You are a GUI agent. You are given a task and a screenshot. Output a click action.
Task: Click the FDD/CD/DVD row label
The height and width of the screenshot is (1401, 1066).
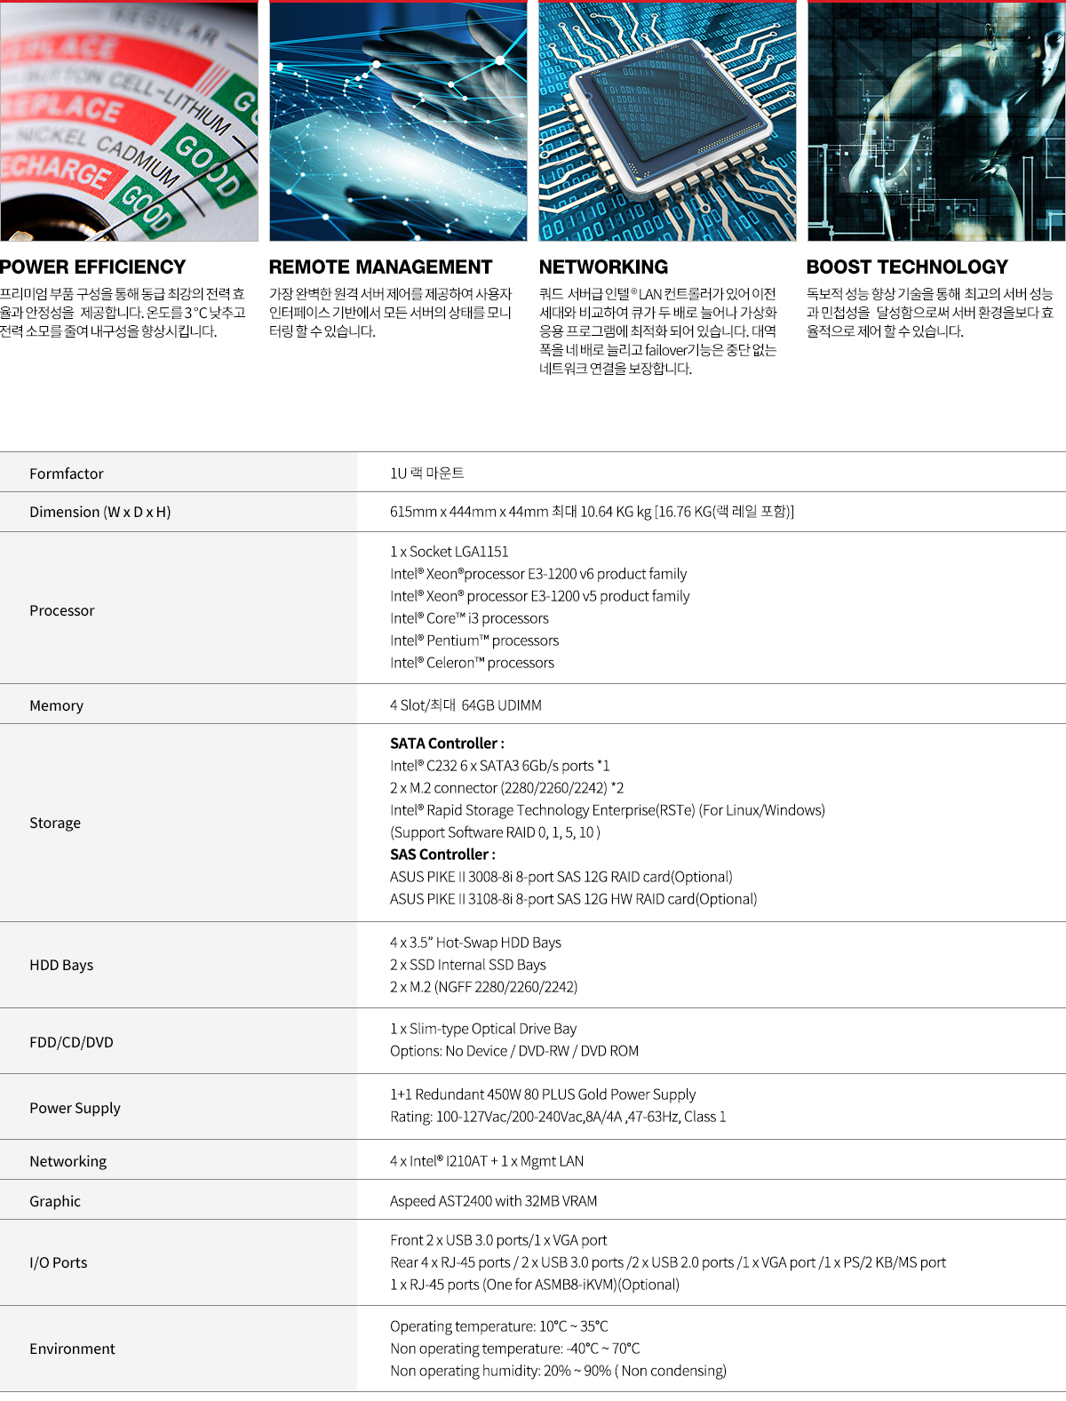[x=71, y=1042]
